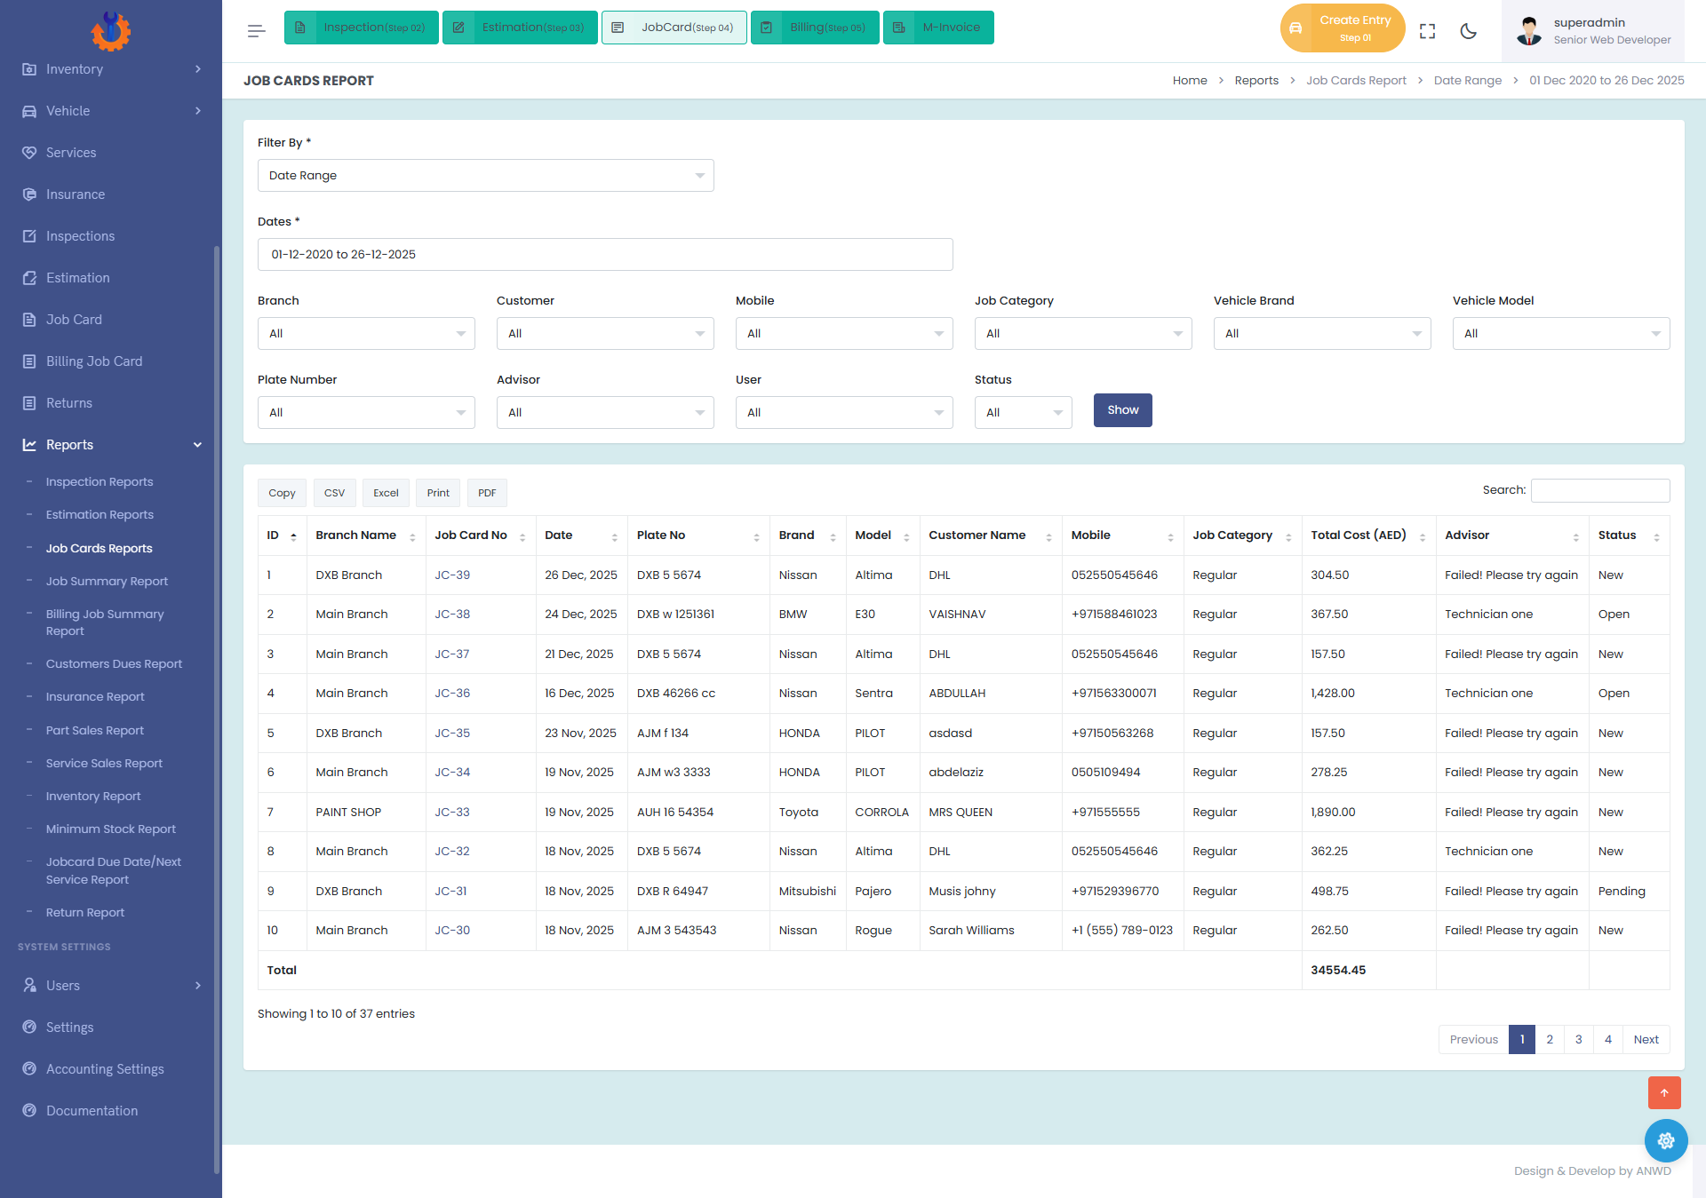Click the Accounting Settings sidebar icon
This screenshot has width=1706, height=1198.
(x=29, y=1069)
